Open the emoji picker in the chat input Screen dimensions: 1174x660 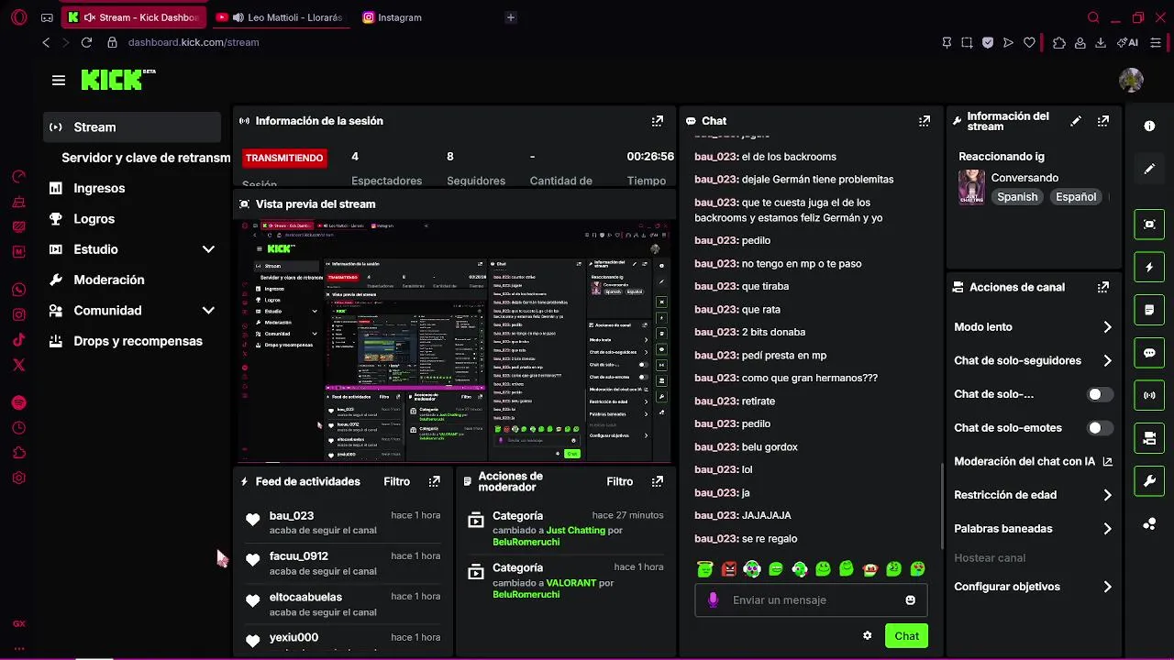910,600
